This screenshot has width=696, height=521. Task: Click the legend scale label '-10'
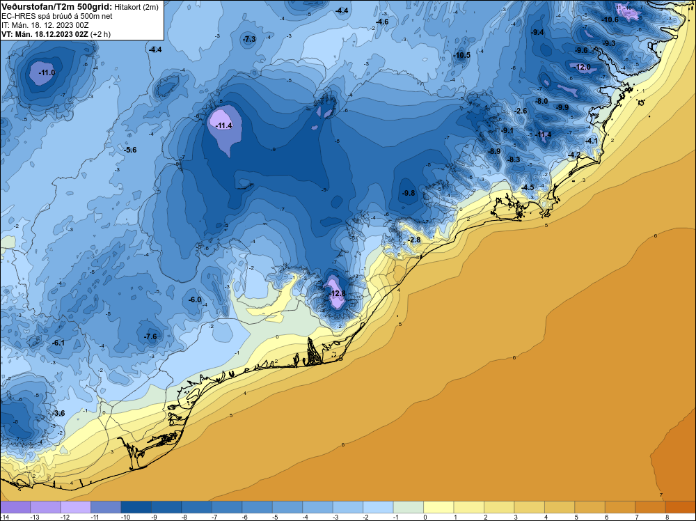pos(125,517)
